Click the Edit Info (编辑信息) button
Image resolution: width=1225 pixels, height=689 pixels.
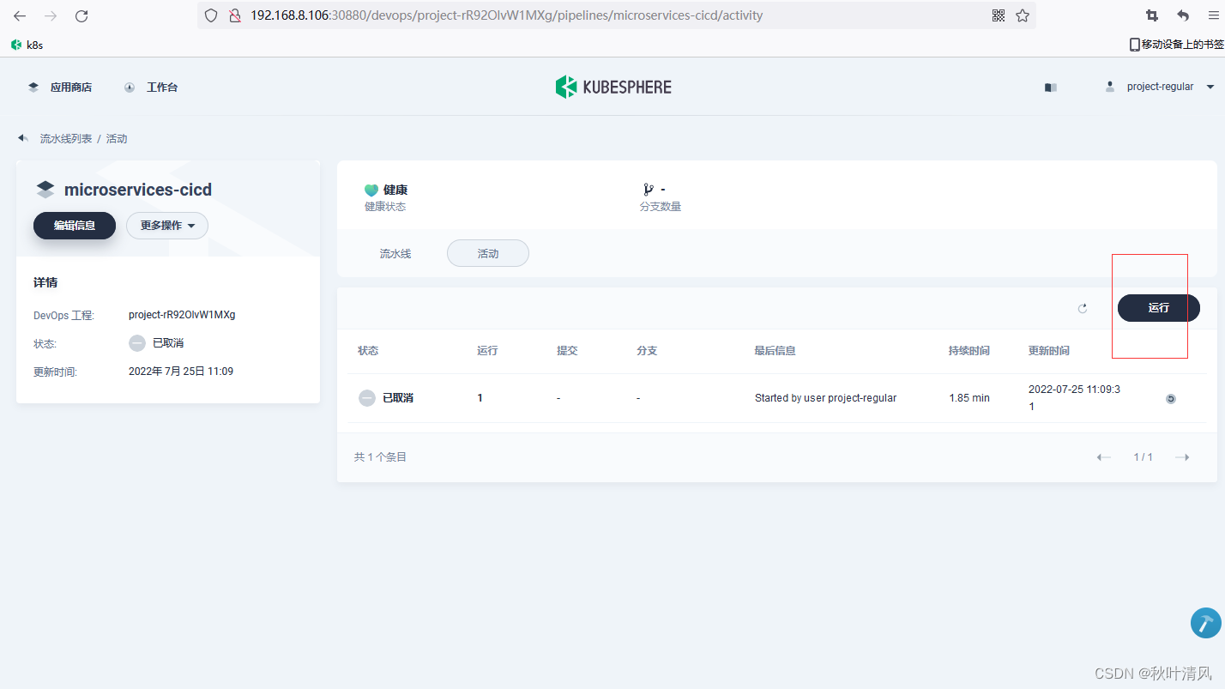coord(75,226)
